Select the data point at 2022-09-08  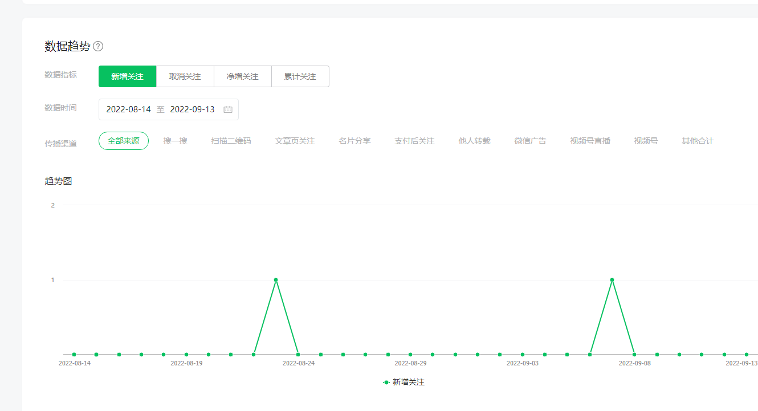click(x=634, y=355)
